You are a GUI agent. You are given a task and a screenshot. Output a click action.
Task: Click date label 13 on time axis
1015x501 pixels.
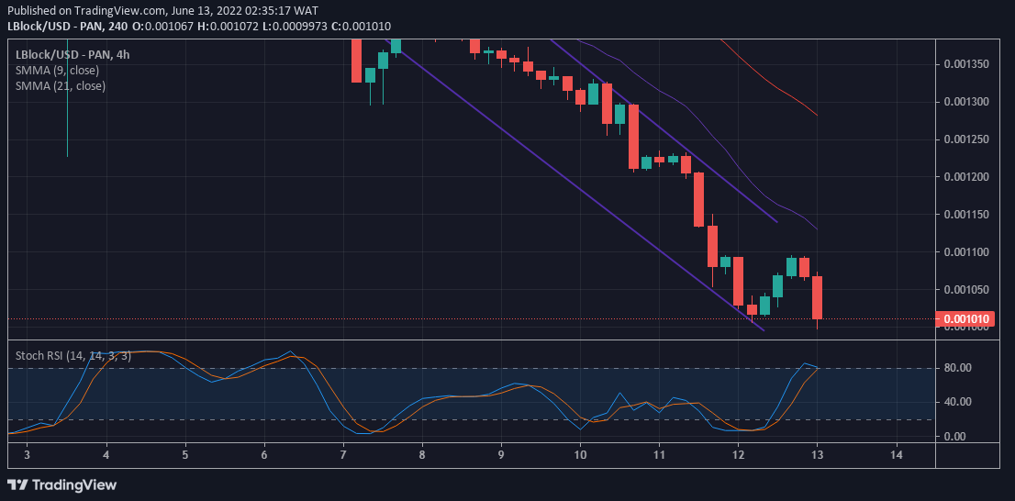[x=817, y=454]
